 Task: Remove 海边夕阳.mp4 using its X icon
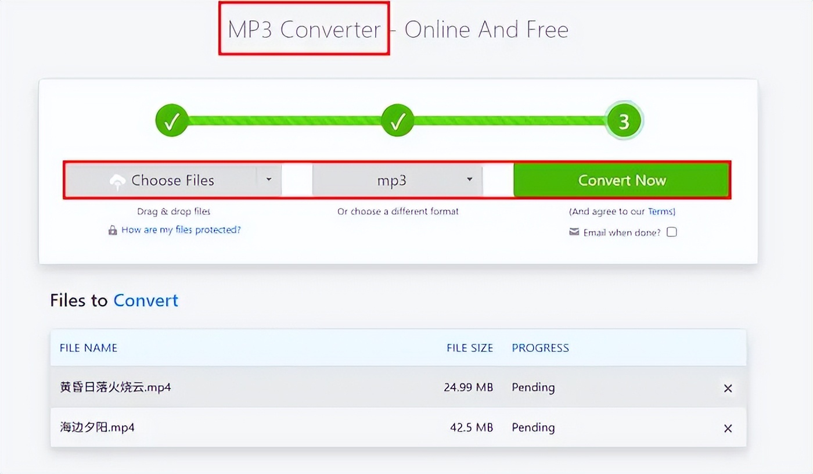pyautogui.click(x=728, y=428)
